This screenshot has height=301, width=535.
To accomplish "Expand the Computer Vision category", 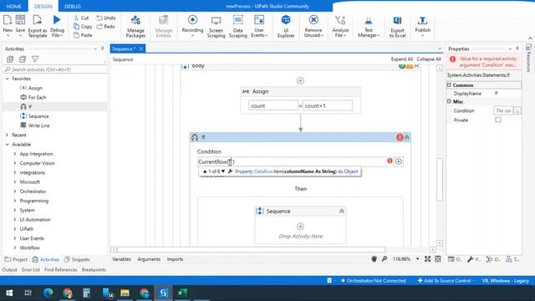I will click(15, 163).
